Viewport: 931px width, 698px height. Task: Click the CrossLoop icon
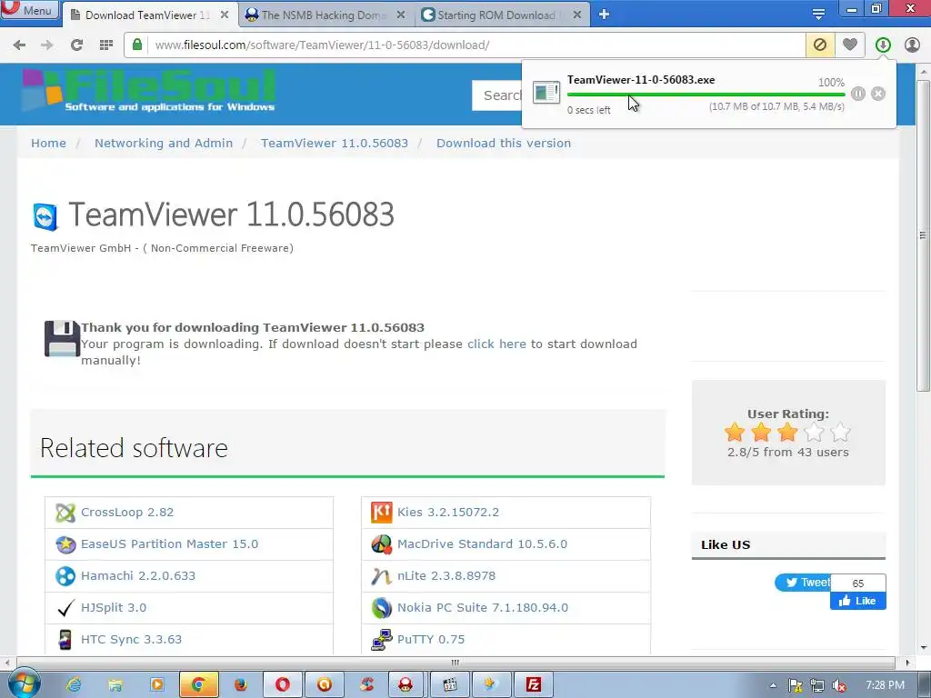click(x=65, y=513)
